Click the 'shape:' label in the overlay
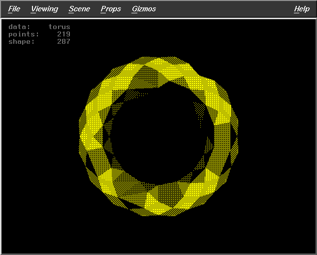The image size is (317, 255). pyautogui.click(x=22, y=42)
